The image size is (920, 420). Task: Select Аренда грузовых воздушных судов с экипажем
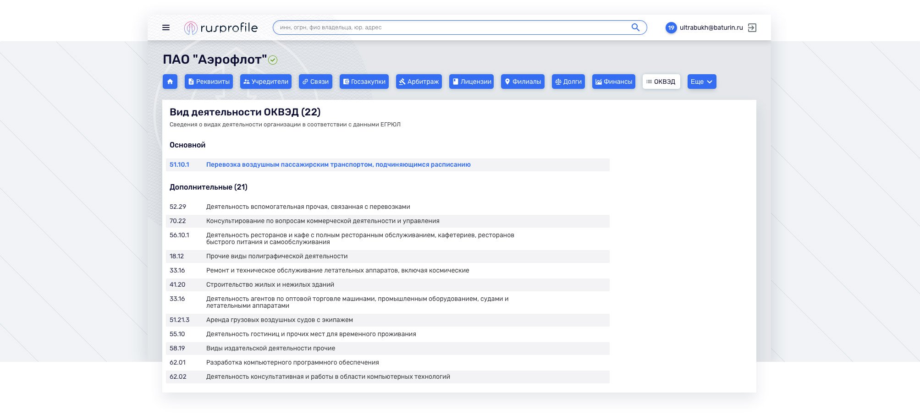[x=280, y=320]
